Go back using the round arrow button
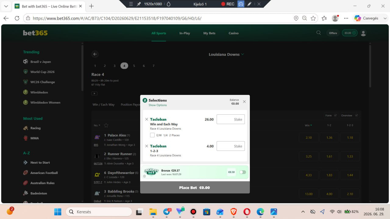Viewport: 390px width, 219px height. (95, 54)
